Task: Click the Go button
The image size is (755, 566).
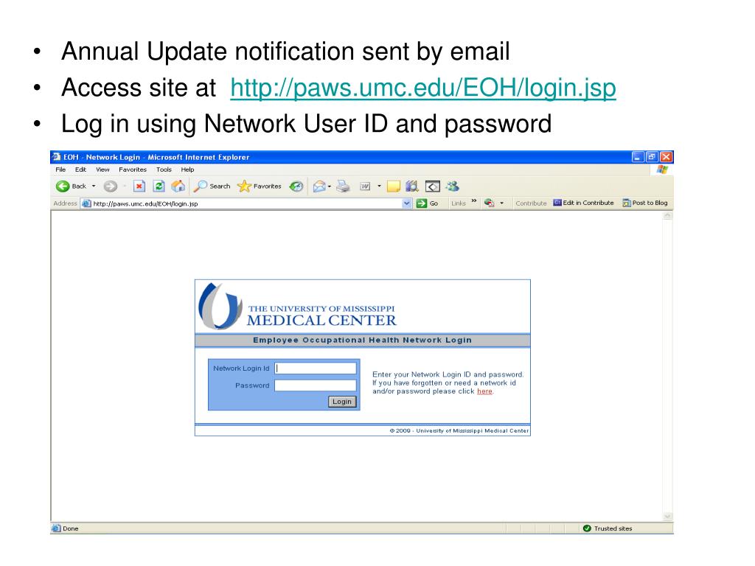Action: click(x=428, y=203)
